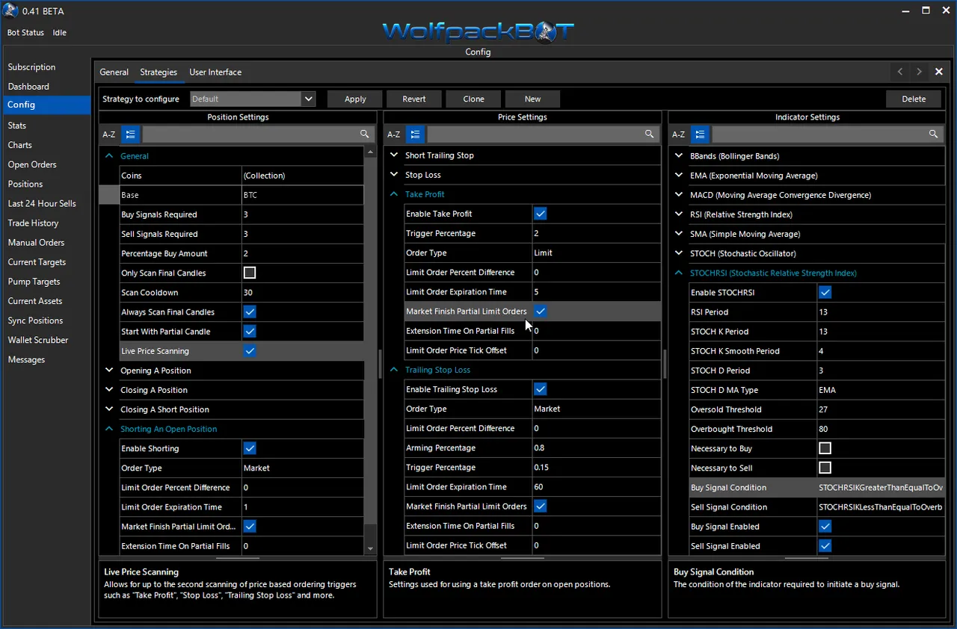Viewport: 957px width, 629px height.
Task: Click scroll down arrow in Position Settings
Action: pos(371,548)
